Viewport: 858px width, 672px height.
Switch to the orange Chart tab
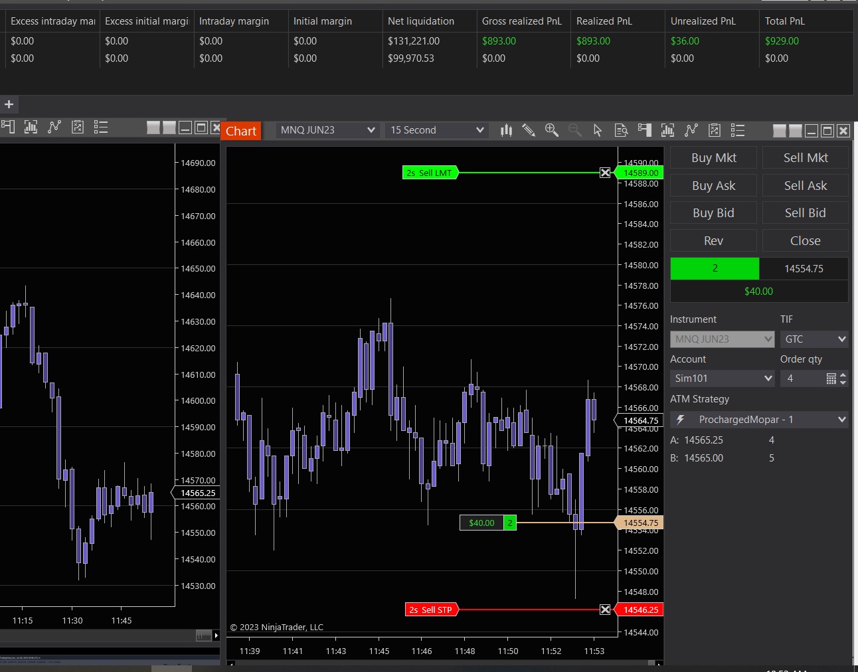coord(241,131)
